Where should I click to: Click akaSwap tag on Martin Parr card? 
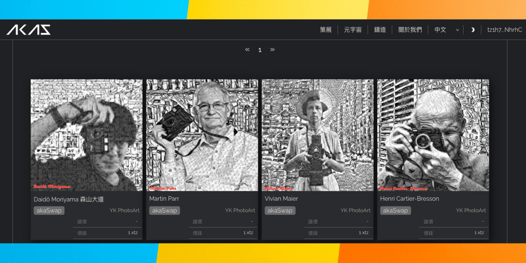tap(164, 211)
